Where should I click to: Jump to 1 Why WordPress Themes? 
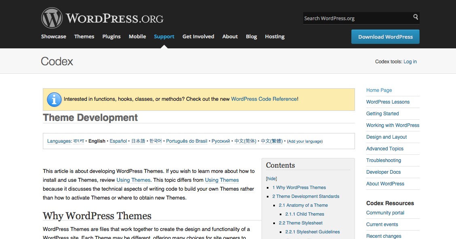299,188
